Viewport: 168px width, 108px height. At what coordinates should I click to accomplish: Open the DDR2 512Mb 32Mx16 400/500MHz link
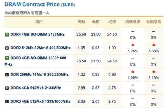[x=41, y=48]
